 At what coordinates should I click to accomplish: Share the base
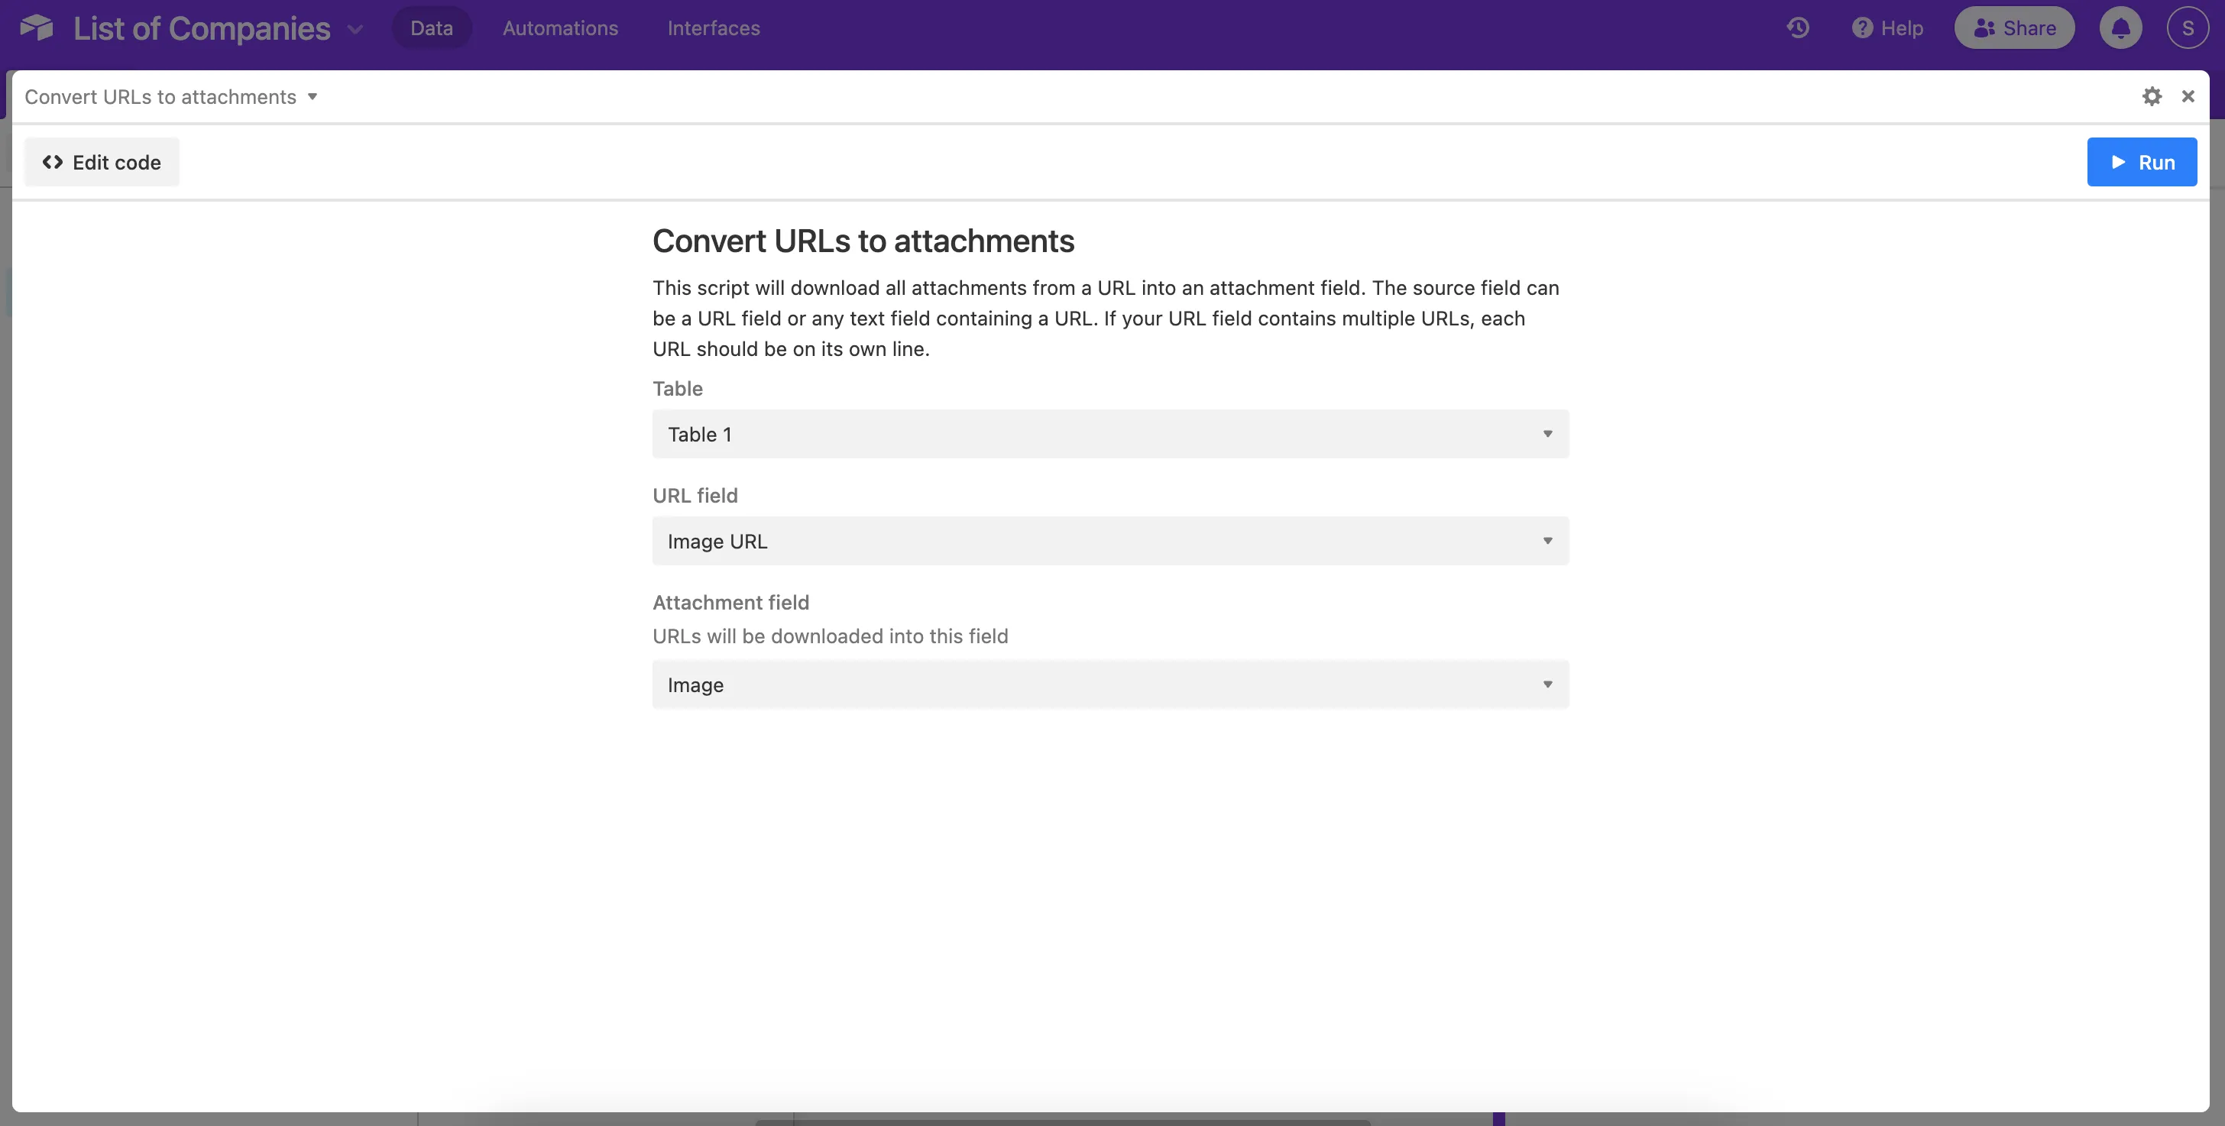click(2014, 28)
